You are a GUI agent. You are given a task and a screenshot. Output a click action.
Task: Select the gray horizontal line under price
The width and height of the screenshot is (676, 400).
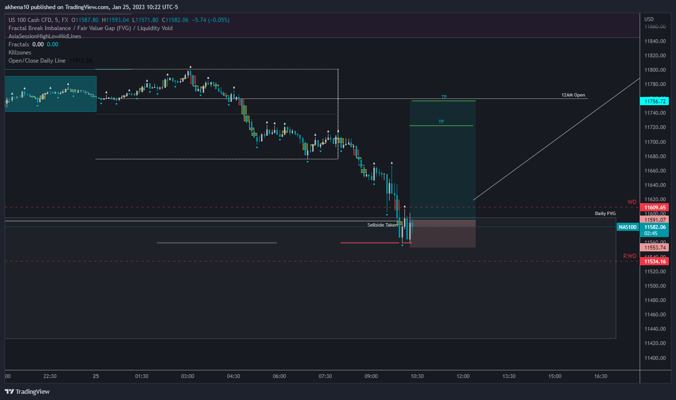(217, 243)
